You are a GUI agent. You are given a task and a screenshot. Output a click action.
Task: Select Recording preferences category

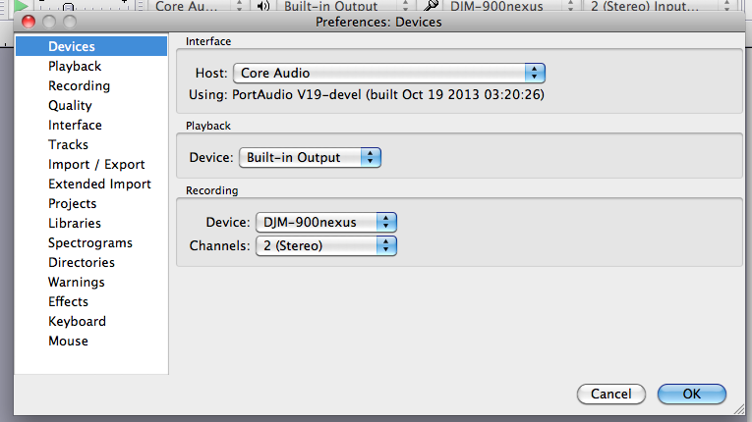click(79, 85)
